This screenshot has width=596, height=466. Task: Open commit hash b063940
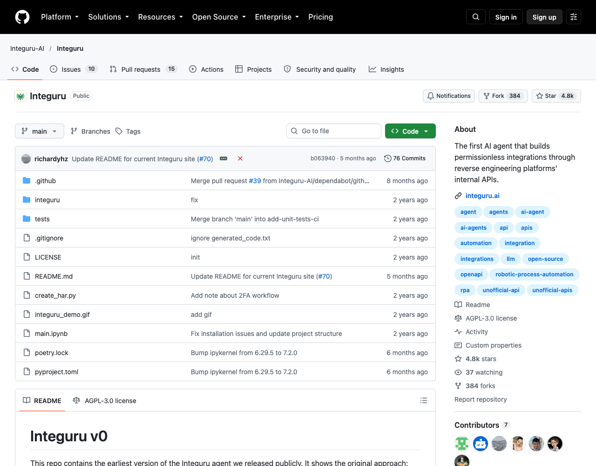(323, 158)
